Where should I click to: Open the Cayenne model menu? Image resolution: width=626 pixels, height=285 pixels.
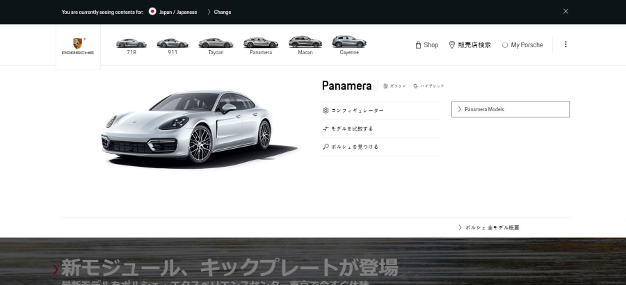pos(349,47)
